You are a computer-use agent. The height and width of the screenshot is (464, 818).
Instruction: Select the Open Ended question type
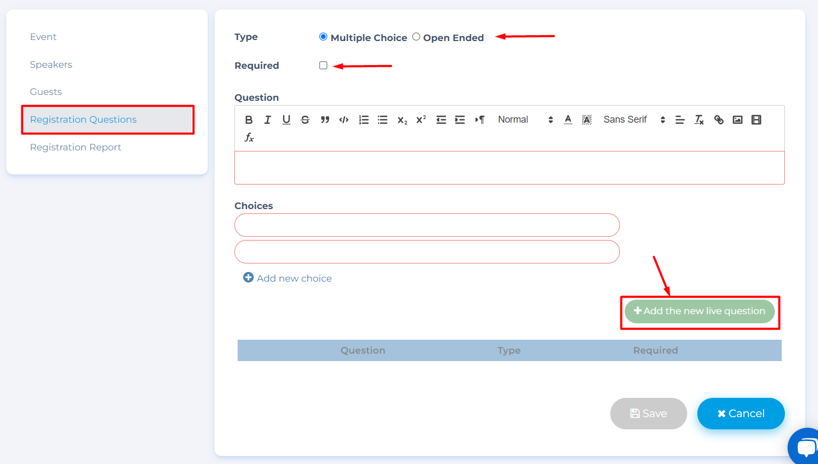point(416,37)
